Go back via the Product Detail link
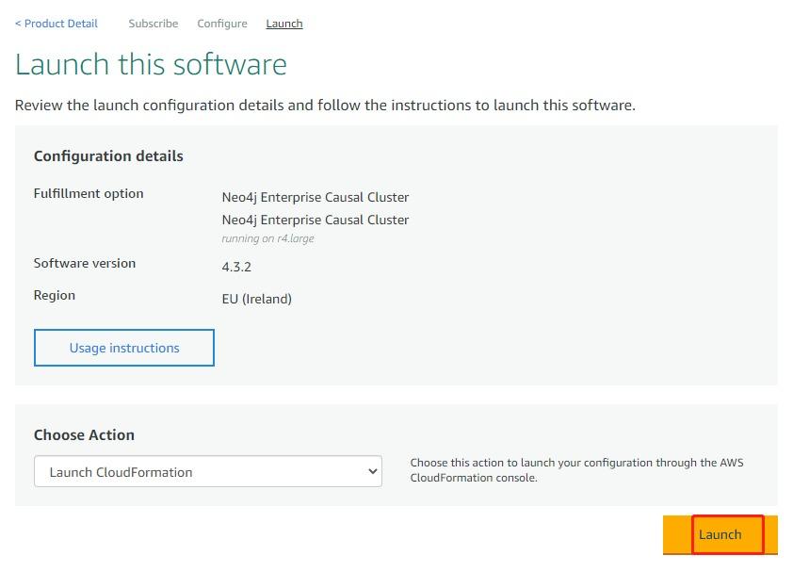Viewport: 793px width, 572px height. coord(57,24)
